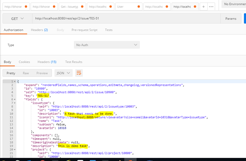Select the Pretty response view
246x161 pixels.
pos(11,73)
